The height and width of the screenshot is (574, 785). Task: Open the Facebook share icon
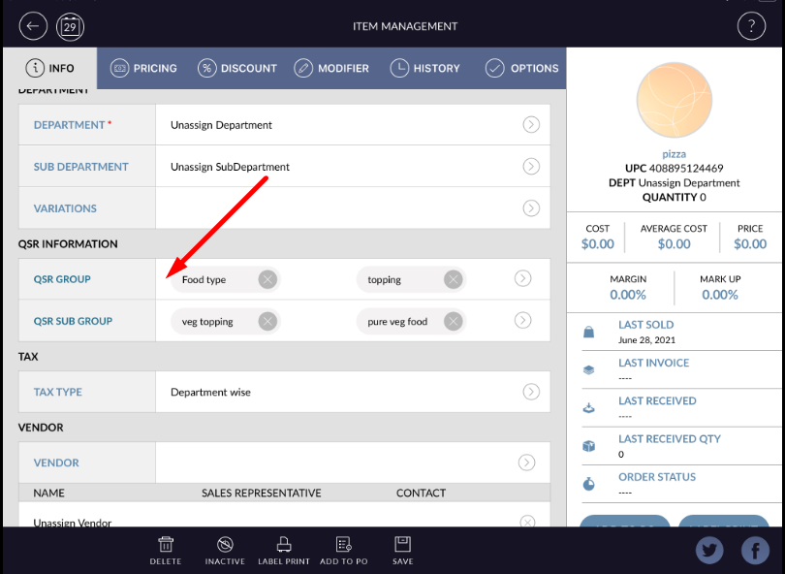(x=755, y=551)
